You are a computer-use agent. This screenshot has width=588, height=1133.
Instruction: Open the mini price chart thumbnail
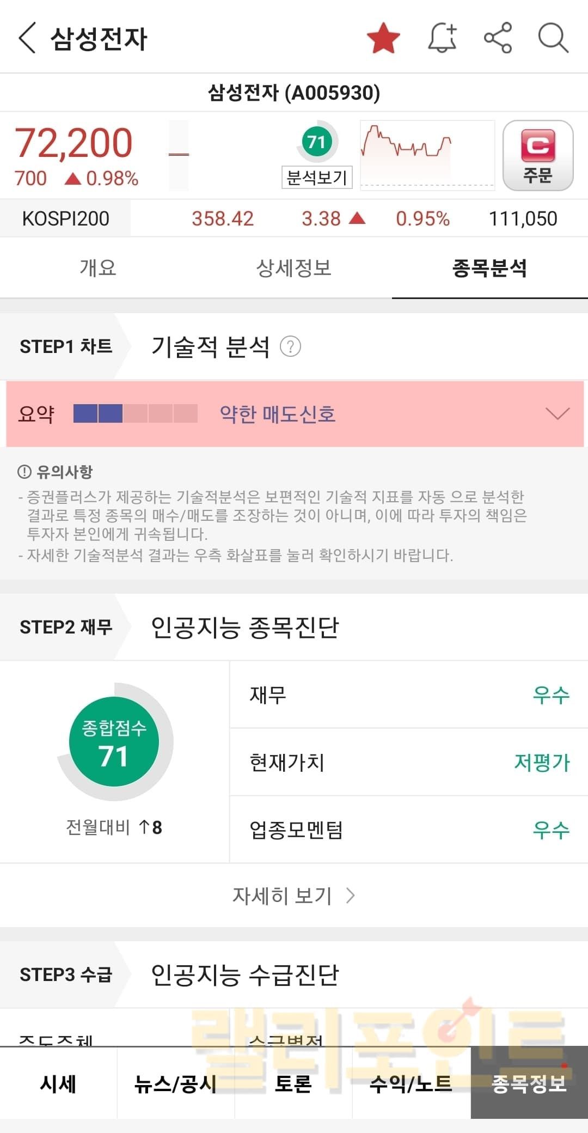point(427,155)
